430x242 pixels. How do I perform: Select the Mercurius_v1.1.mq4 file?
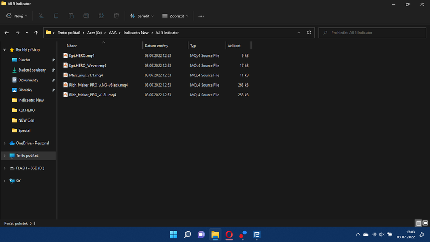(x=86, y=75)
